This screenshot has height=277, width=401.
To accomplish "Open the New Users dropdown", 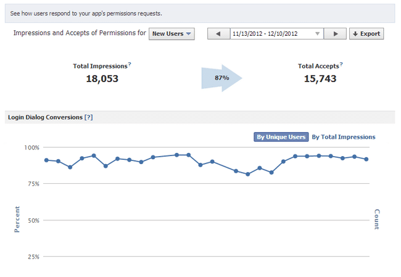I will [172, 34].
